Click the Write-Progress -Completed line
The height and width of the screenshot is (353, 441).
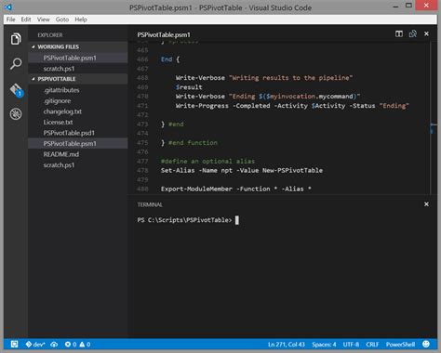click(x=292, y=106)
